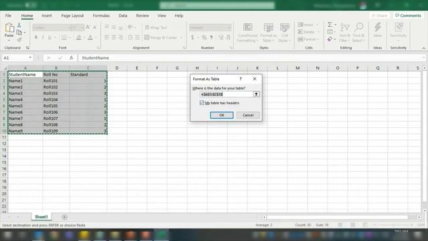The width and height of the screenshot is (428, 241).
Task: Open the Clipboard dialog launcher
Action: pyautogui.click(x=27, y=48)
